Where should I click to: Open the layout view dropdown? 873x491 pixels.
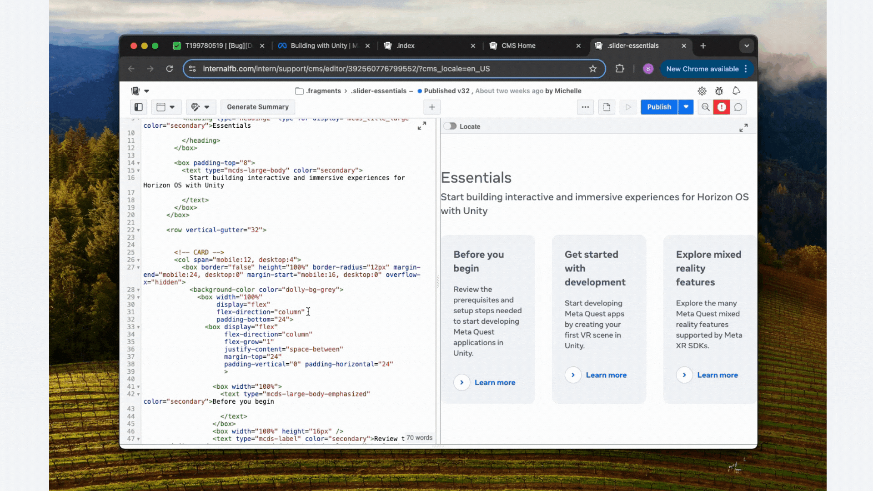(166, 107)
